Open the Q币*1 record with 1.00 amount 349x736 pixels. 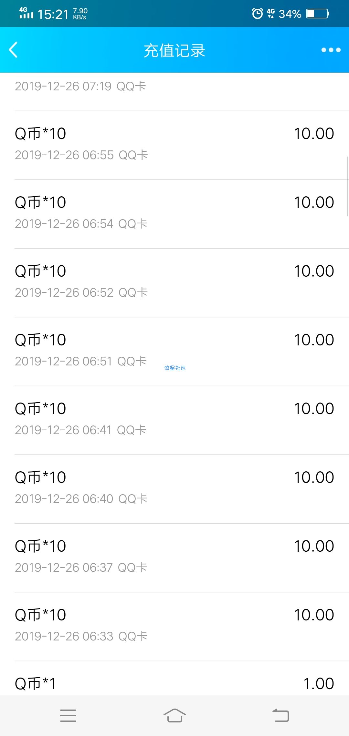click(x=174, y=678)
